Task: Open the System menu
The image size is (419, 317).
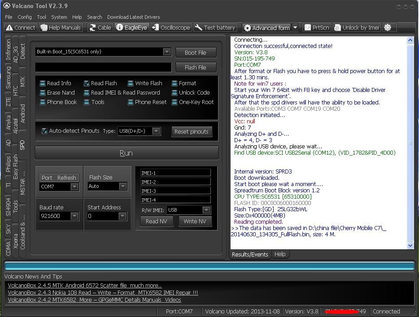Action: [x=59, y=17]
